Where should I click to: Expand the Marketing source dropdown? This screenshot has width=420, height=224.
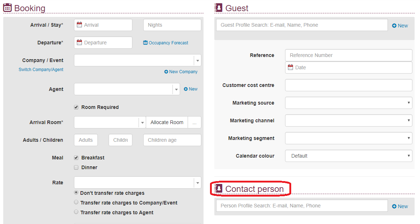408,103
